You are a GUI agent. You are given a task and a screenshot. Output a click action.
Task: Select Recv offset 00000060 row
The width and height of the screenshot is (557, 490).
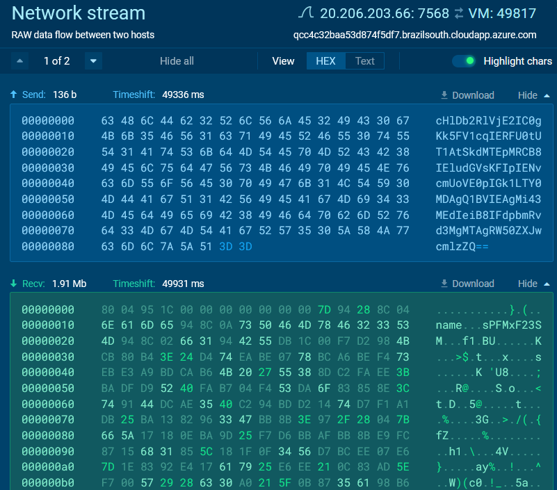282,404
